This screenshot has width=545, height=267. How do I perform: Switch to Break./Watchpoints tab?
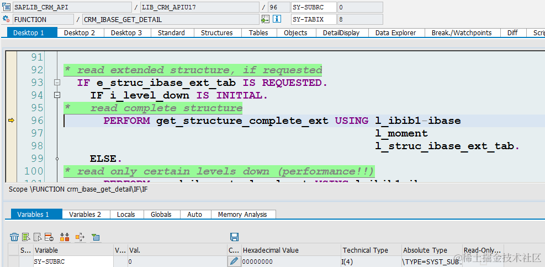pos(462,33)
